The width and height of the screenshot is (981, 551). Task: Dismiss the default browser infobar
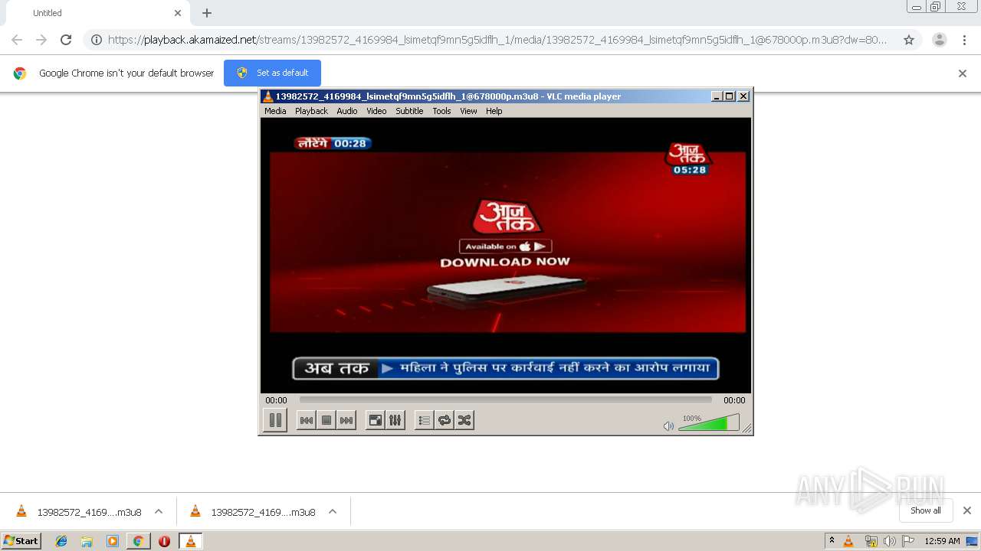click(x=963, y=73)
